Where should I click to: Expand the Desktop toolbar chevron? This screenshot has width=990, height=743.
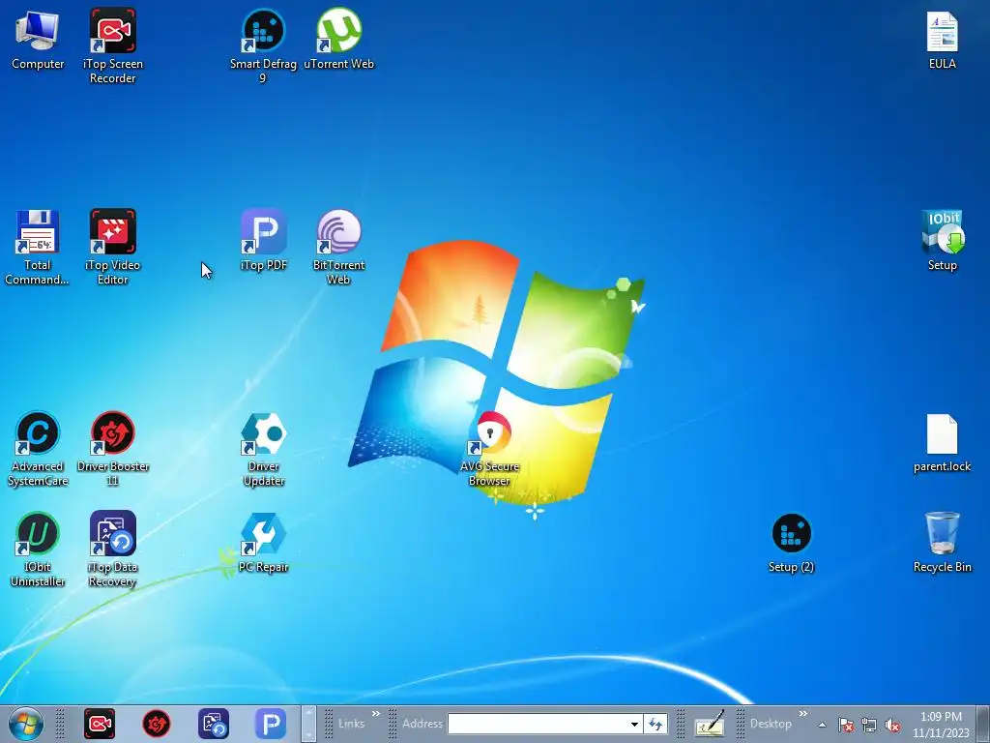click(803, 714)
